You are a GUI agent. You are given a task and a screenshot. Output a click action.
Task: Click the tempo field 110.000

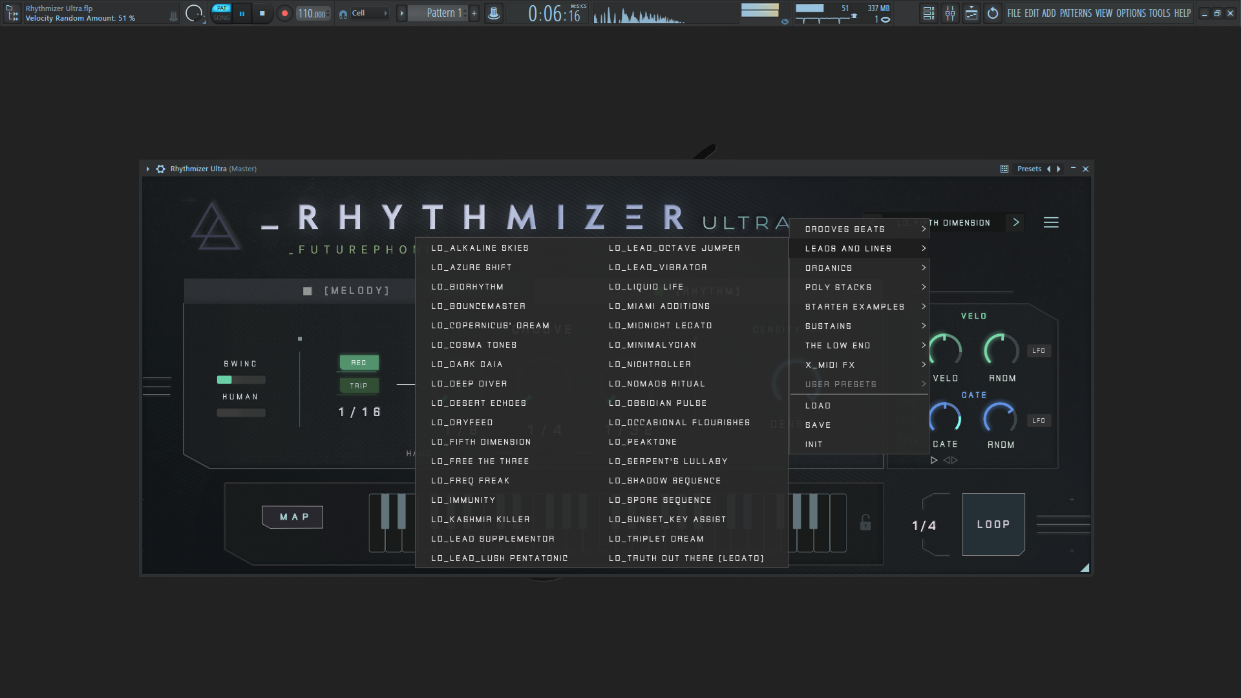(313, 14)
